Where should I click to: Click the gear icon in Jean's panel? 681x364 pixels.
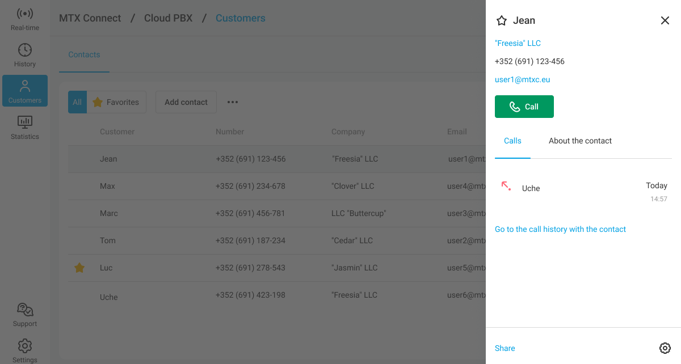665,348
